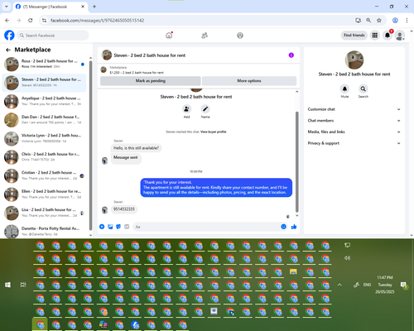The width and height of the screenshot is (414, 331).
Task: Open Windows Start menu
Action: [x=7, y=285]
